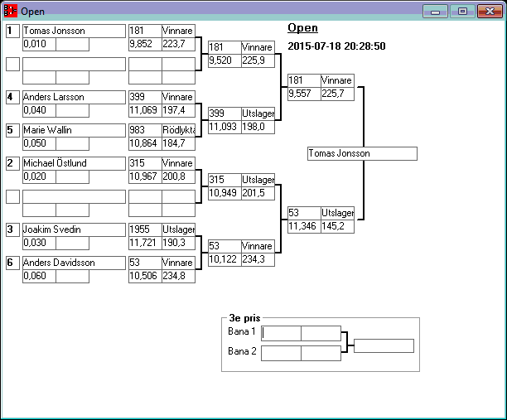The width and height of the screenshot is (507, 420).
Task: Click the 3e pris winner result box
Action: click(384, 345)
